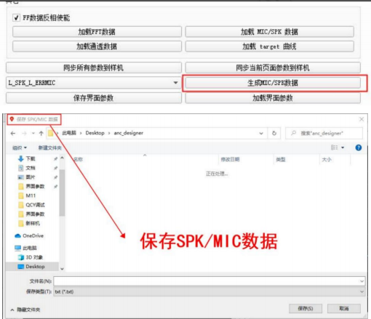371x319 pixels.
Task: Expand the address bar history dropdown
Action: point(261,133)
